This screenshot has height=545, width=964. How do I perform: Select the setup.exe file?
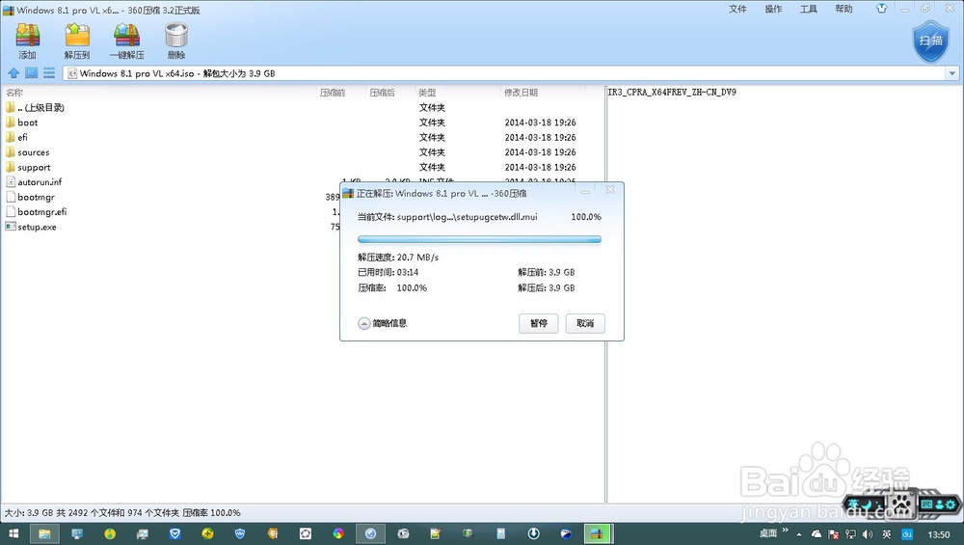[x=31, y=227]
